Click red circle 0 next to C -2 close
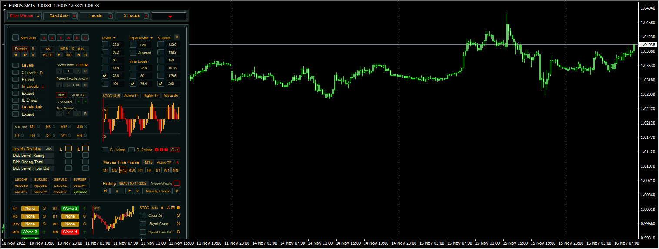 pos(157,150)
